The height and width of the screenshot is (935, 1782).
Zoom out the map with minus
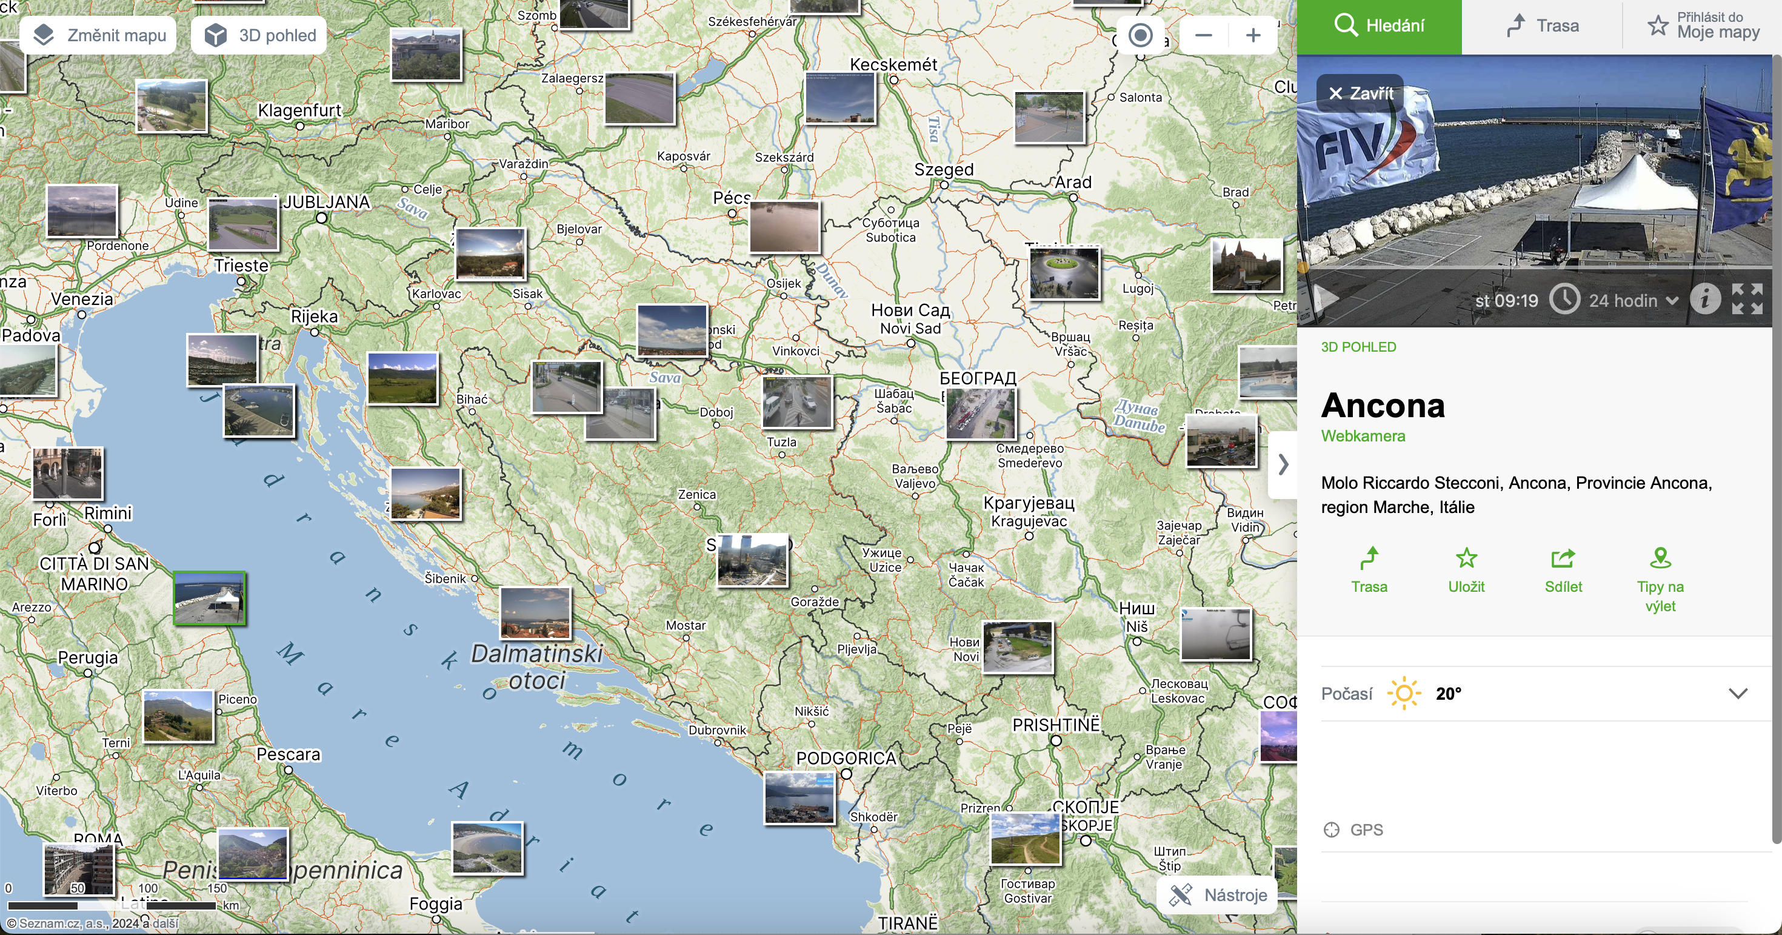(x=1204, y=35)
